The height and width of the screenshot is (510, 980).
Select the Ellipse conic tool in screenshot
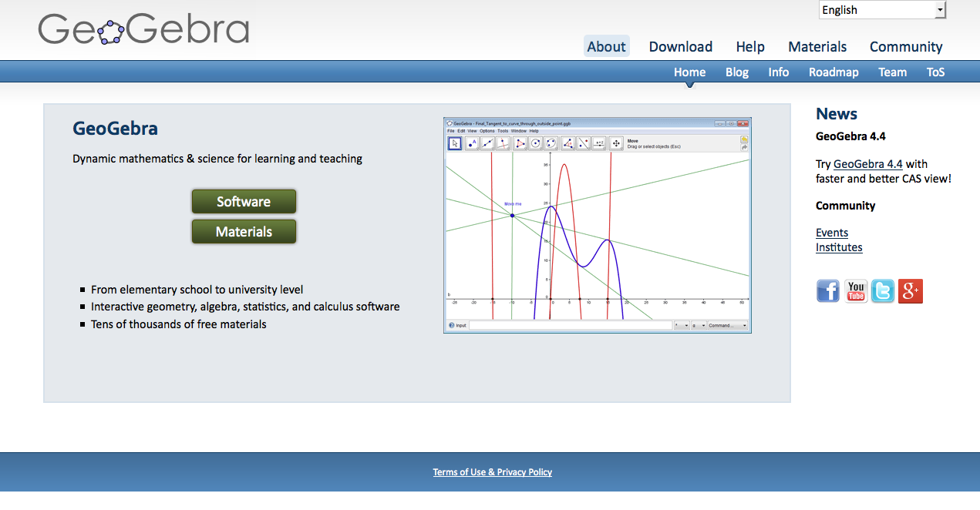551,143
